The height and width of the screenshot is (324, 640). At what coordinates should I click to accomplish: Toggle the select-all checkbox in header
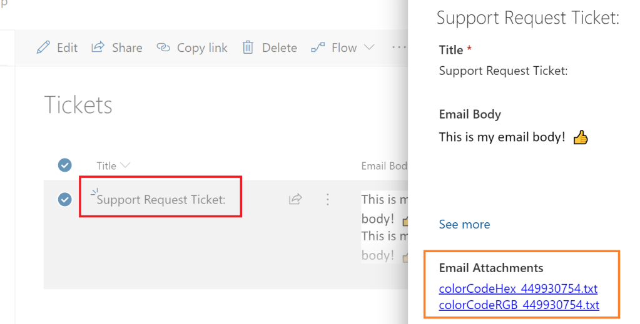(65, 165)
